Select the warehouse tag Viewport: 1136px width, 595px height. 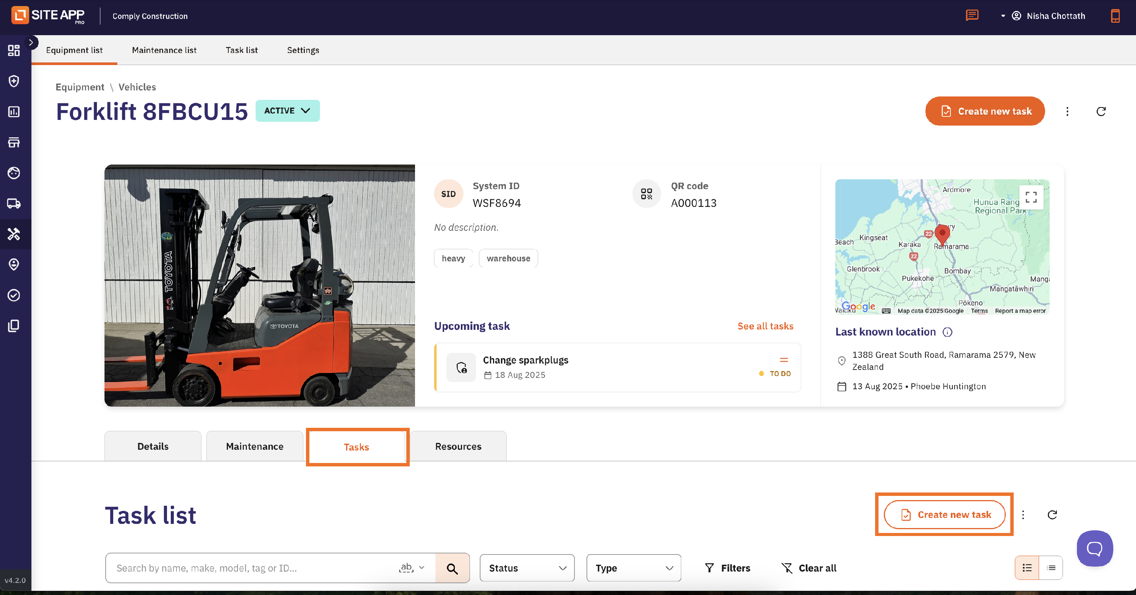coord(509,258)
